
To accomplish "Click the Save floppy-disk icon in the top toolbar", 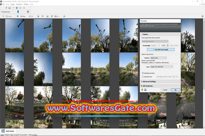I will [x=9, y=8].
